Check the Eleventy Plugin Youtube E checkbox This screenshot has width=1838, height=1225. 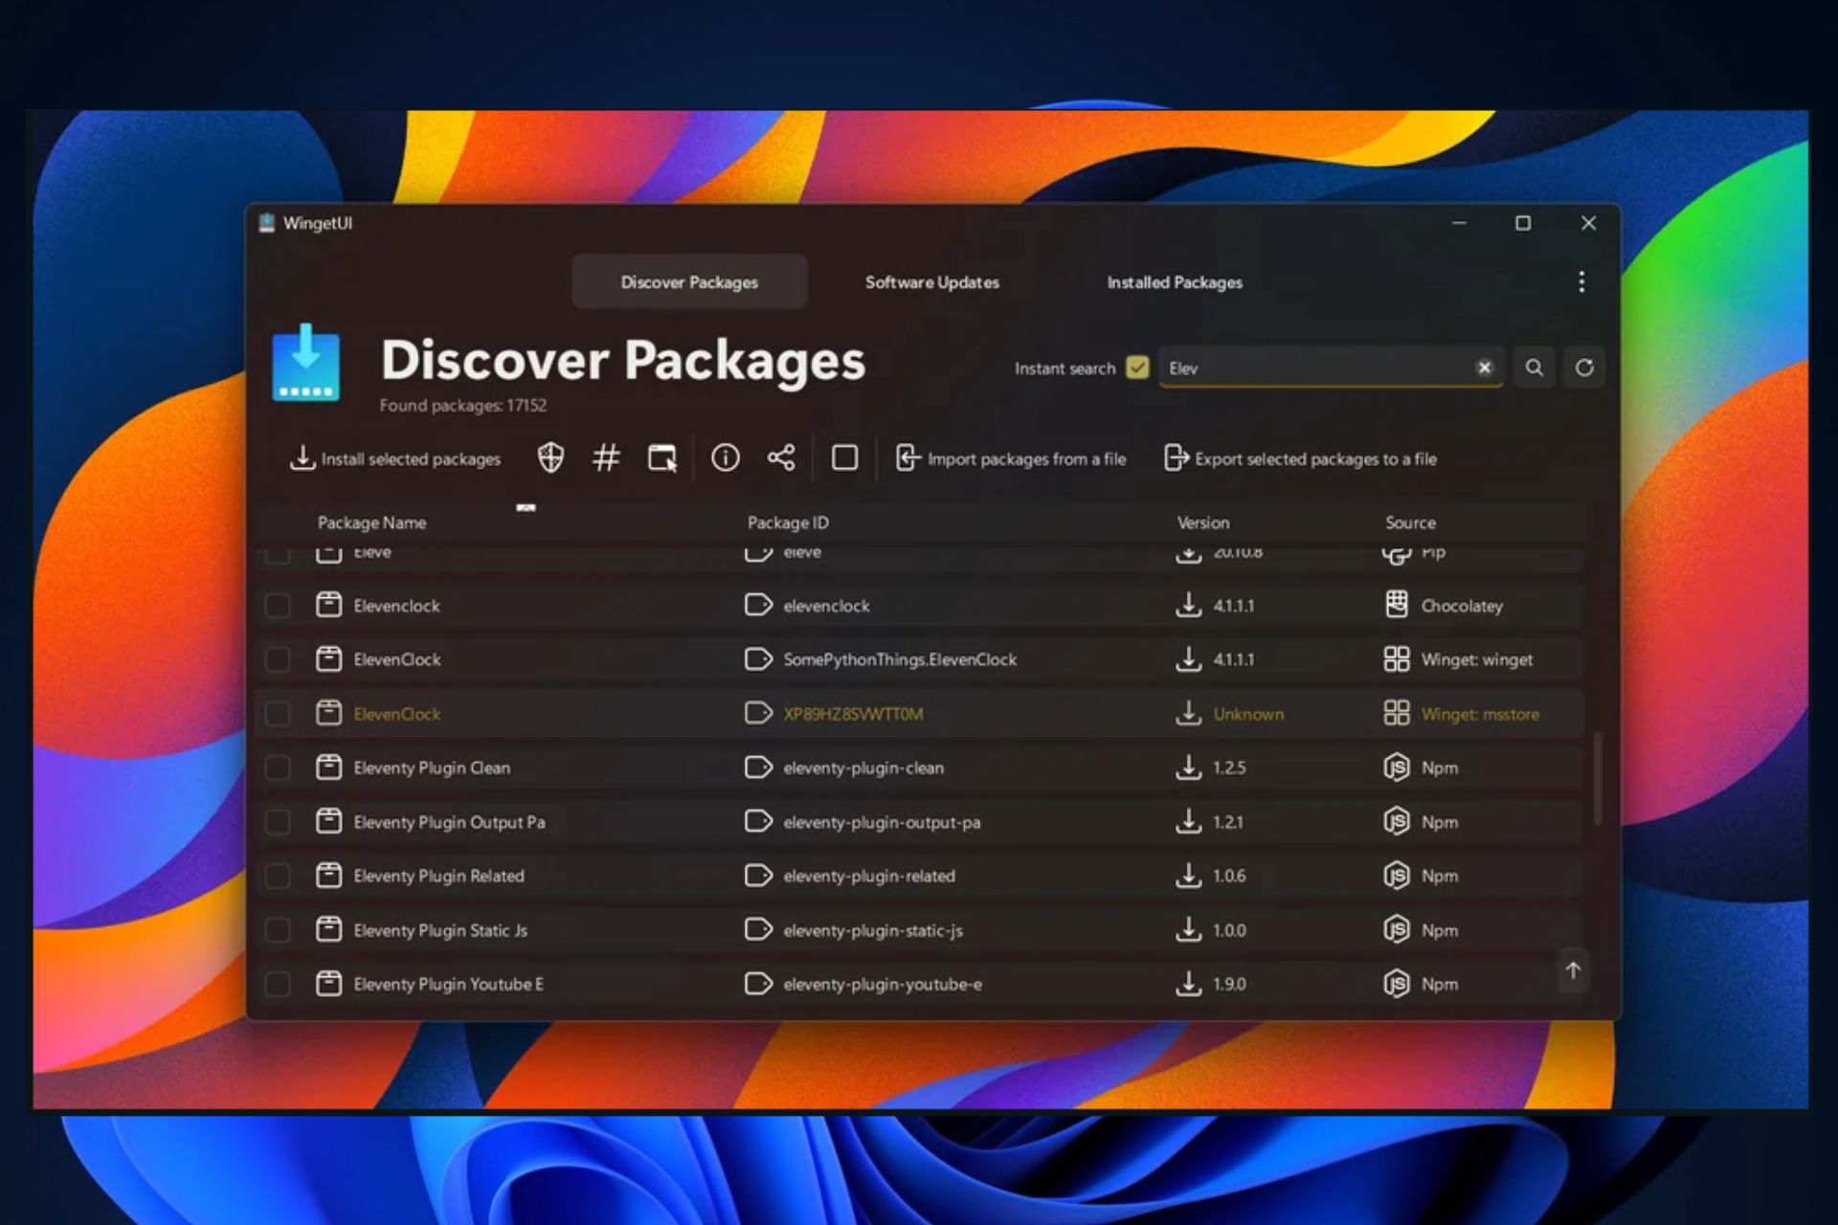[x=278, y=984]
